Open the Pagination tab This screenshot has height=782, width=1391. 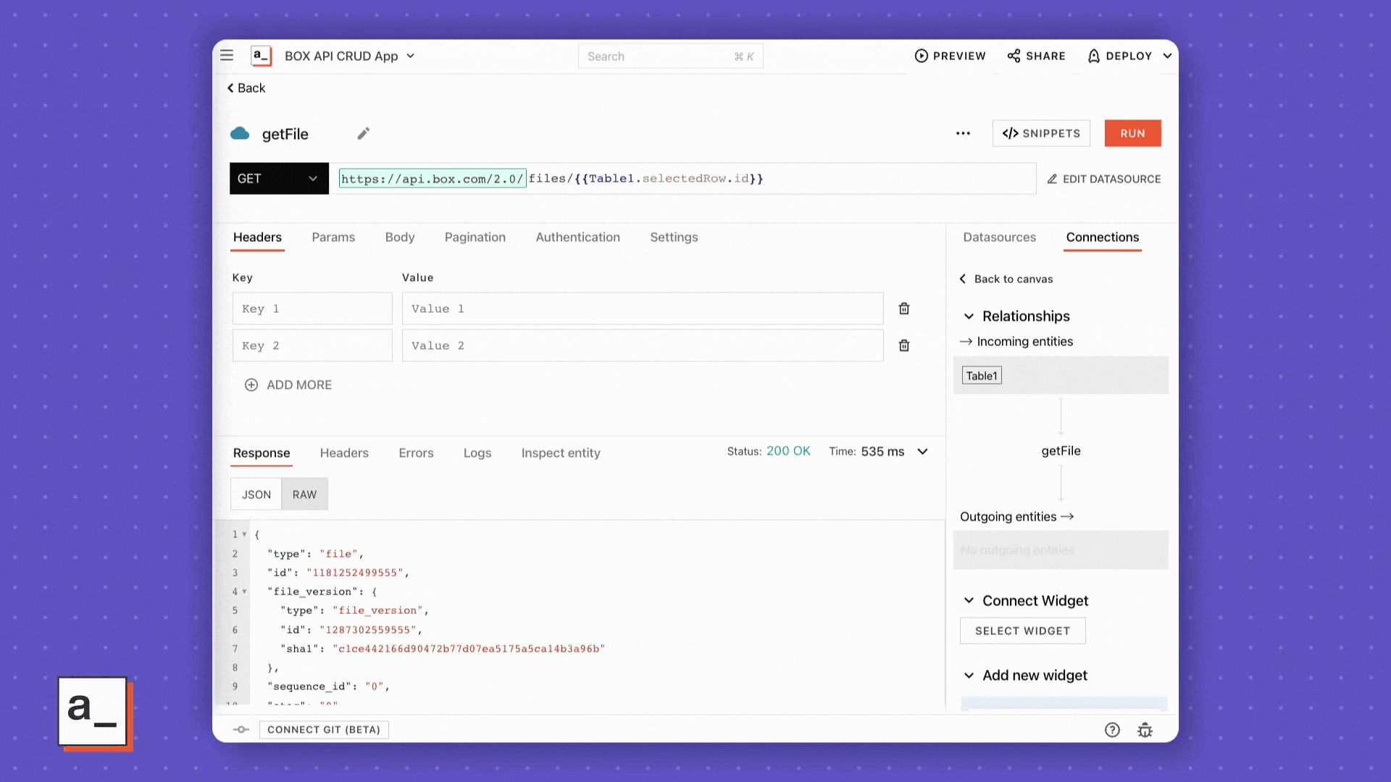tap(475, 237)
